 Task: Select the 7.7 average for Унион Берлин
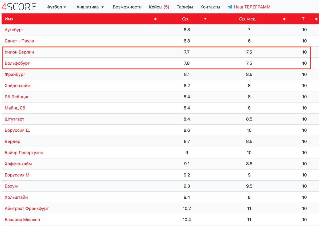(x=187, y=52)
